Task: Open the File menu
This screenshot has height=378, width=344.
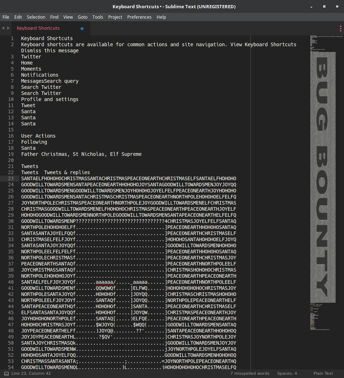Action: point(6,17)
